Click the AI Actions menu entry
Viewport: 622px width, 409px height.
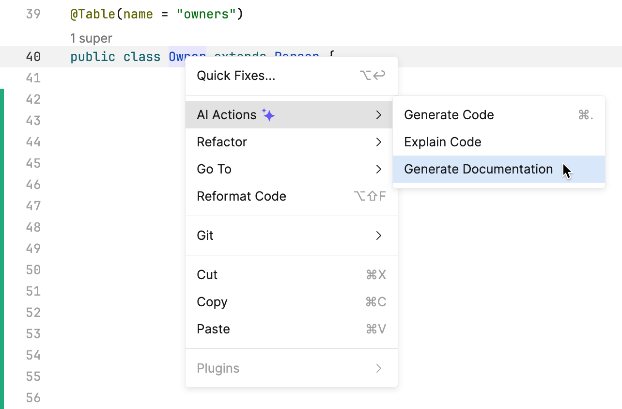[x=227, y=115]
